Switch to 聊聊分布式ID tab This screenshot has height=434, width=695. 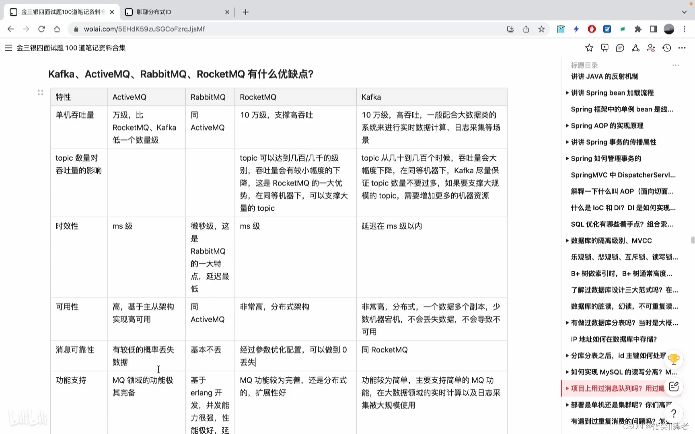pyautogui.click(x=177, y=12)
